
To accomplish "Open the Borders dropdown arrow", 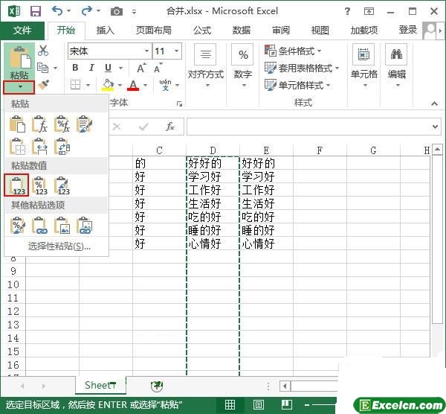I will 88,85.
